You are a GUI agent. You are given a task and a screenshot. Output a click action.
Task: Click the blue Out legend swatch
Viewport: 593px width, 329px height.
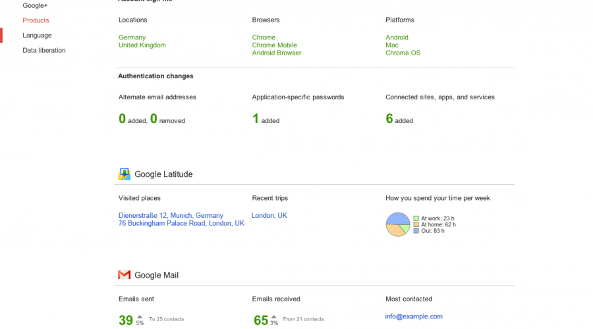click(416, 231)
